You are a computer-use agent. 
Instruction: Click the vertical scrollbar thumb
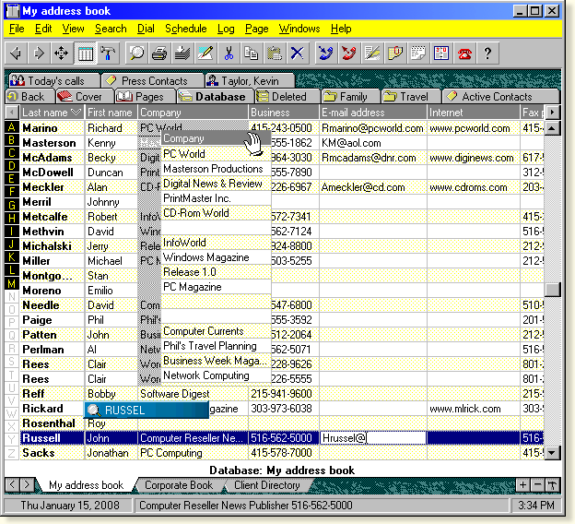pos(552,290)
